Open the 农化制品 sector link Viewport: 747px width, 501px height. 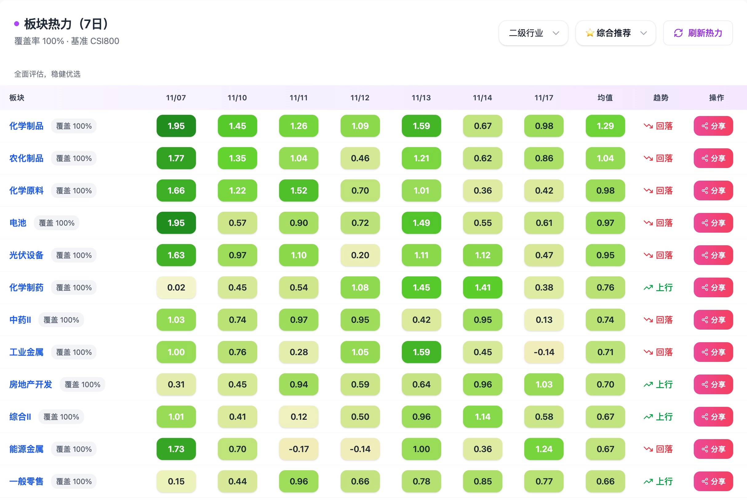click(26, 158)
